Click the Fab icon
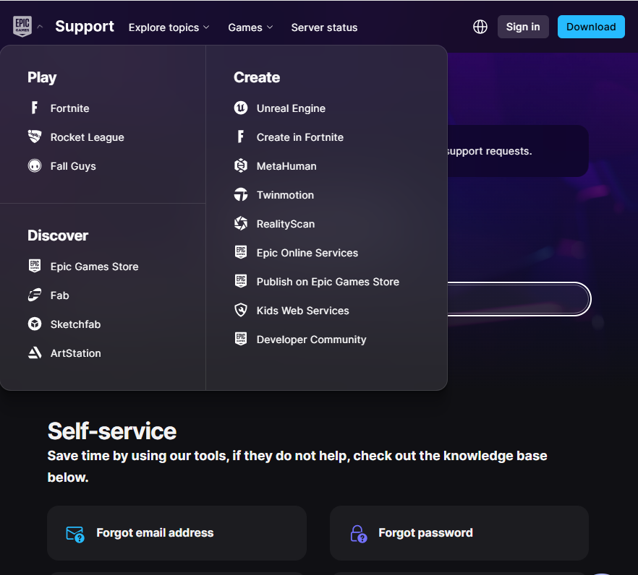This screenshot has width=638, height=575. [x=35, y=295]
